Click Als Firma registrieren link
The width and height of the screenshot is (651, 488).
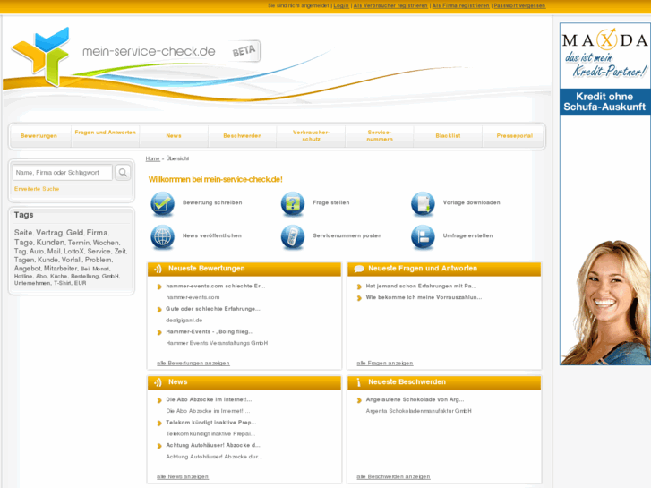point(461,5)
